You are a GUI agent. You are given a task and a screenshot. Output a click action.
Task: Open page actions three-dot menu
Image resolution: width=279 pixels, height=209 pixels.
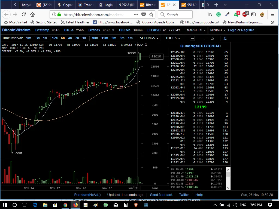tap(136, 15)
